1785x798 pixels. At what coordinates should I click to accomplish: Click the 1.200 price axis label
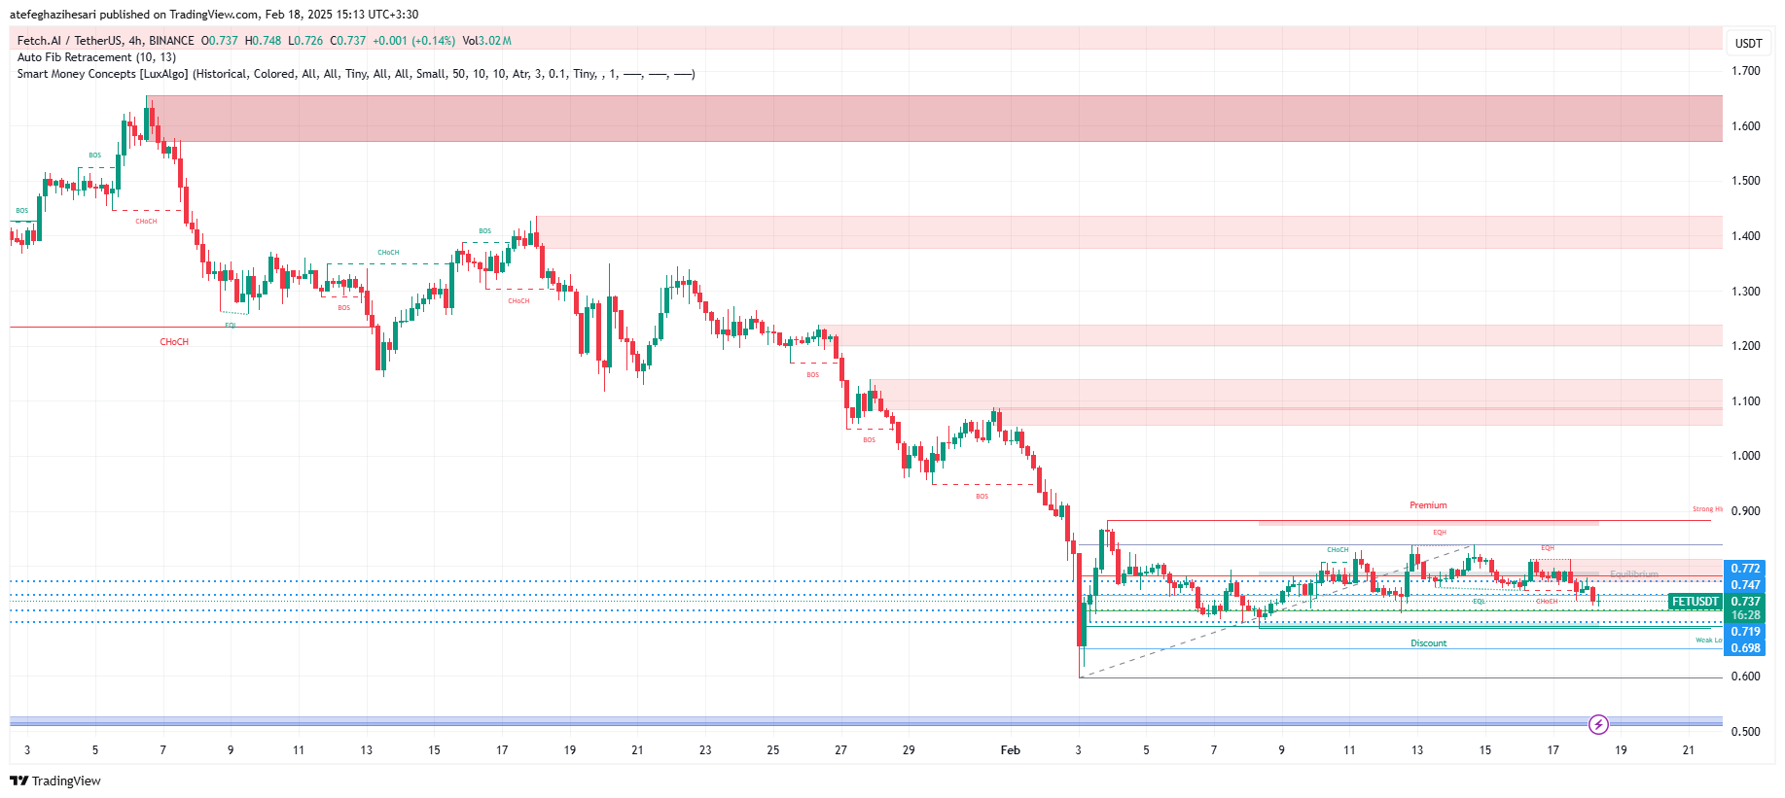[1745, 346]
